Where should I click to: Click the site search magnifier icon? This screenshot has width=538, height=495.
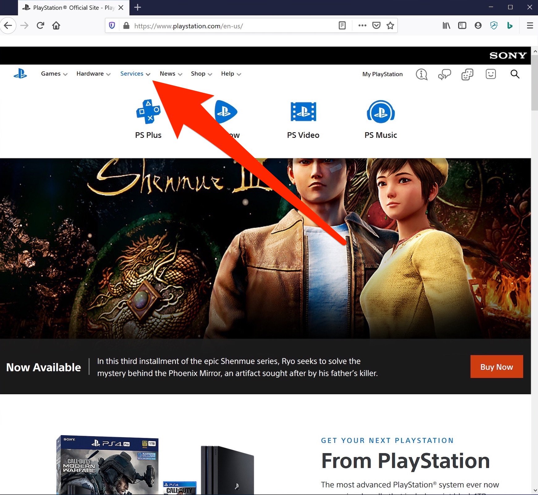pyautogui.click(x=515, y=74)
